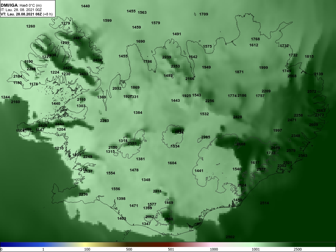336x252 pixels.
Task: Click the map value 1997
Action: click(278, 130)
